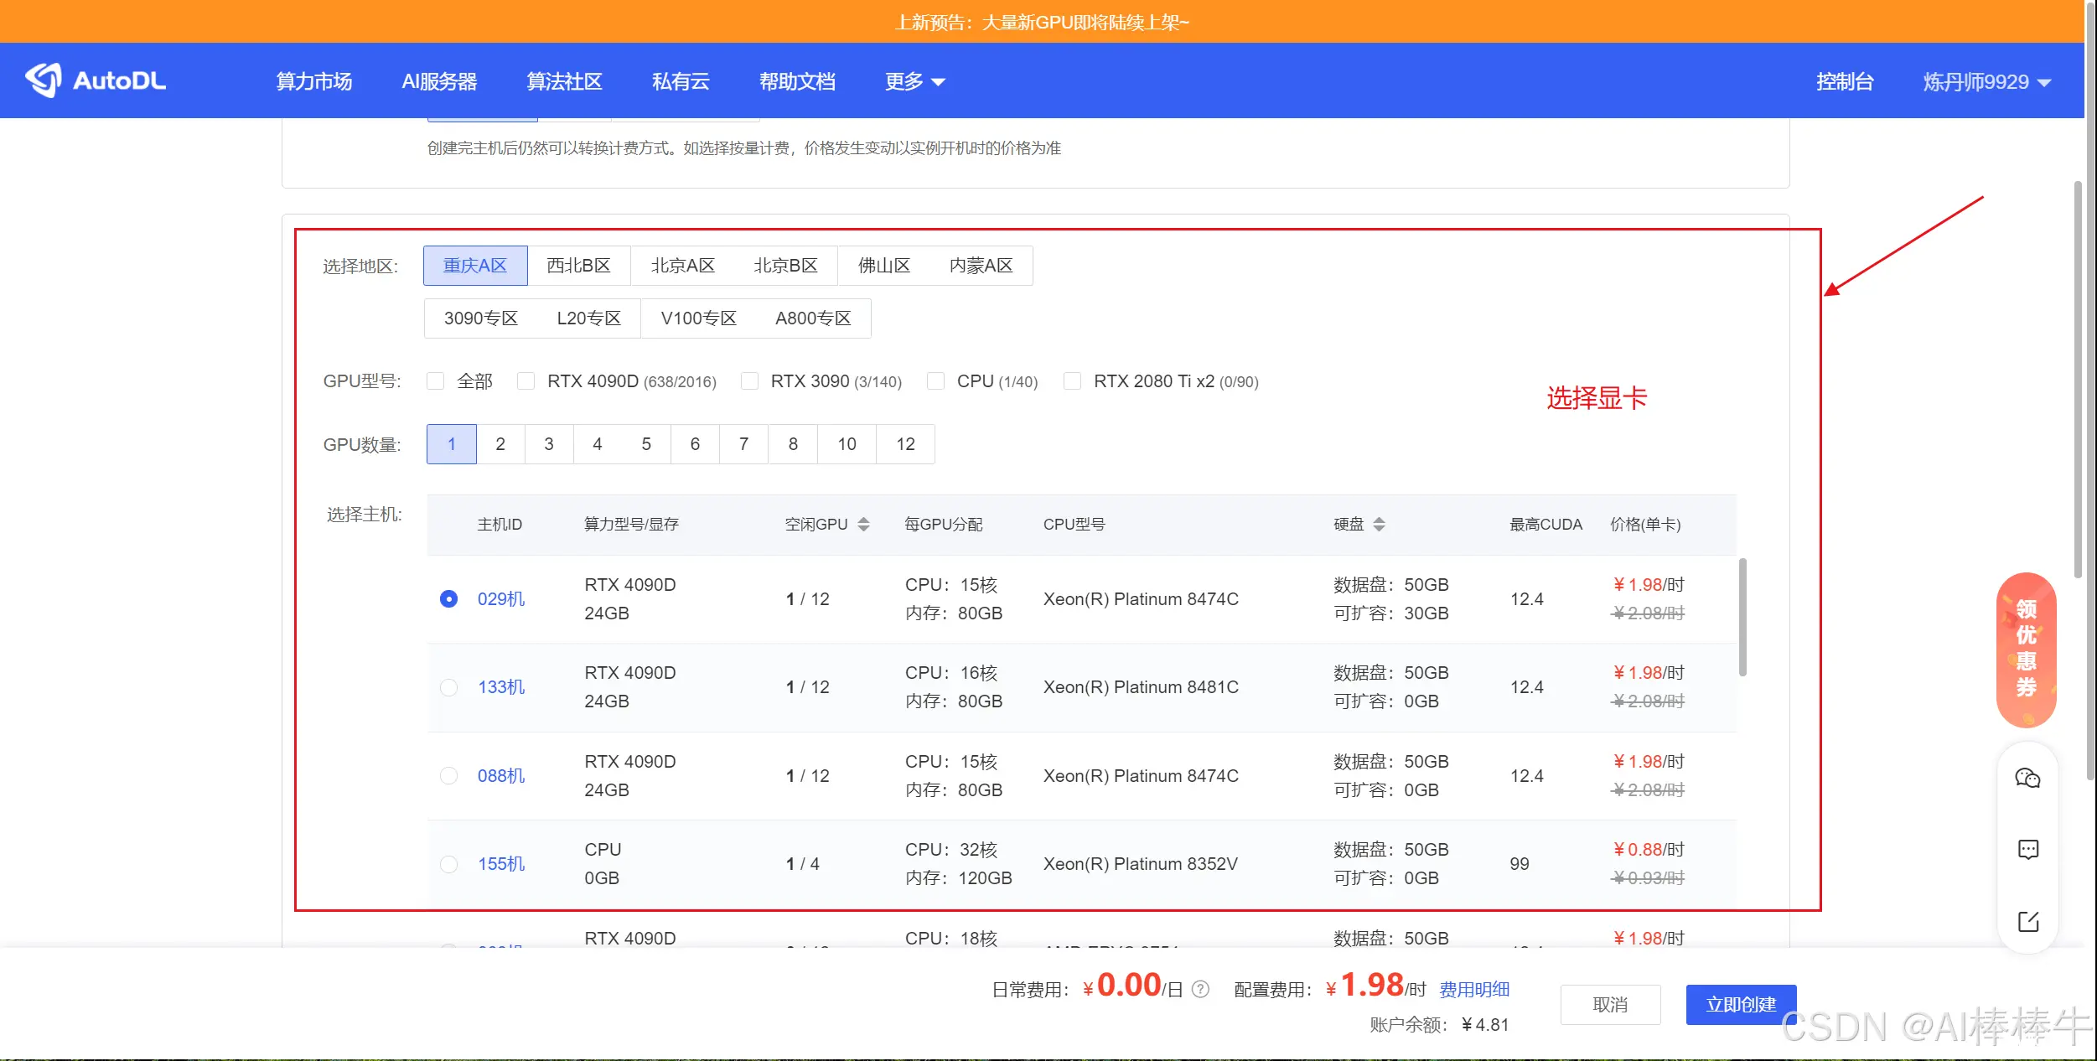
Task: Click the page vertical scrollbar
Action: pyautogui.click(x=2078, y=379)
